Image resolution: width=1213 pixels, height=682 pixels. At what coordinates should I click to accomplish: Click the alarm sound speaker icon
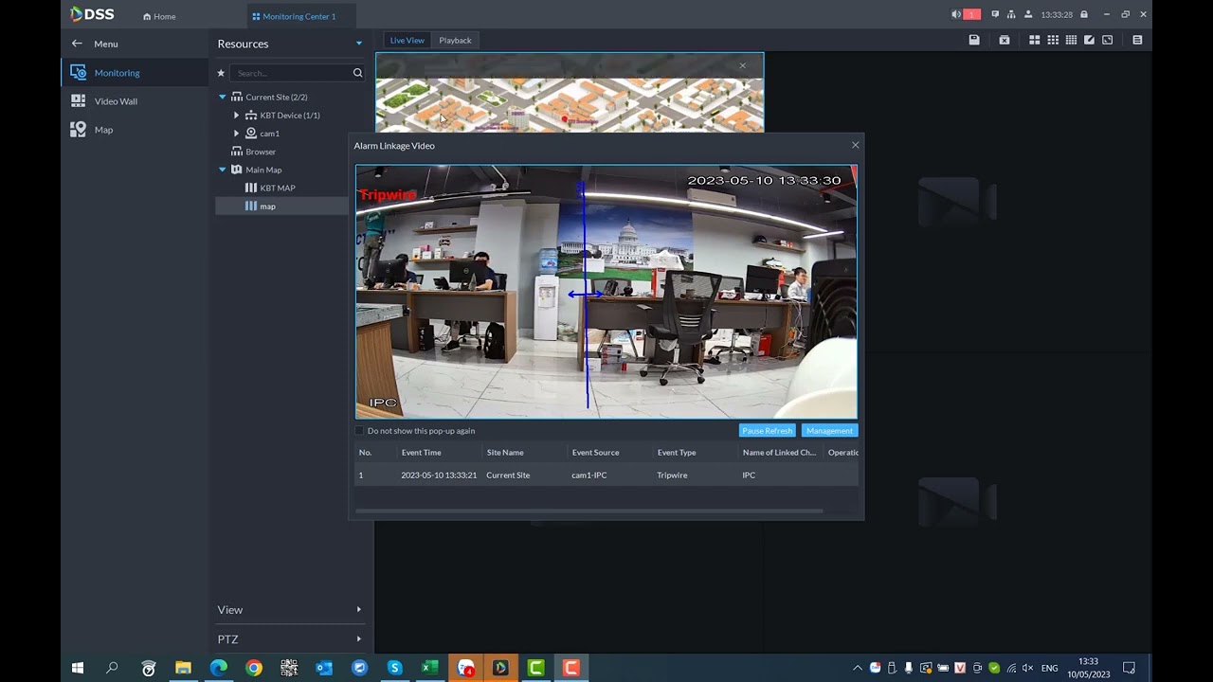click(955, 14)
